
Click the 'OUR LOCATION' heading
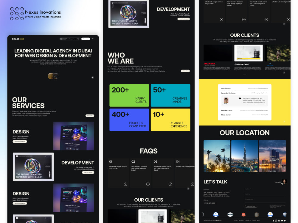pos(245,133)
